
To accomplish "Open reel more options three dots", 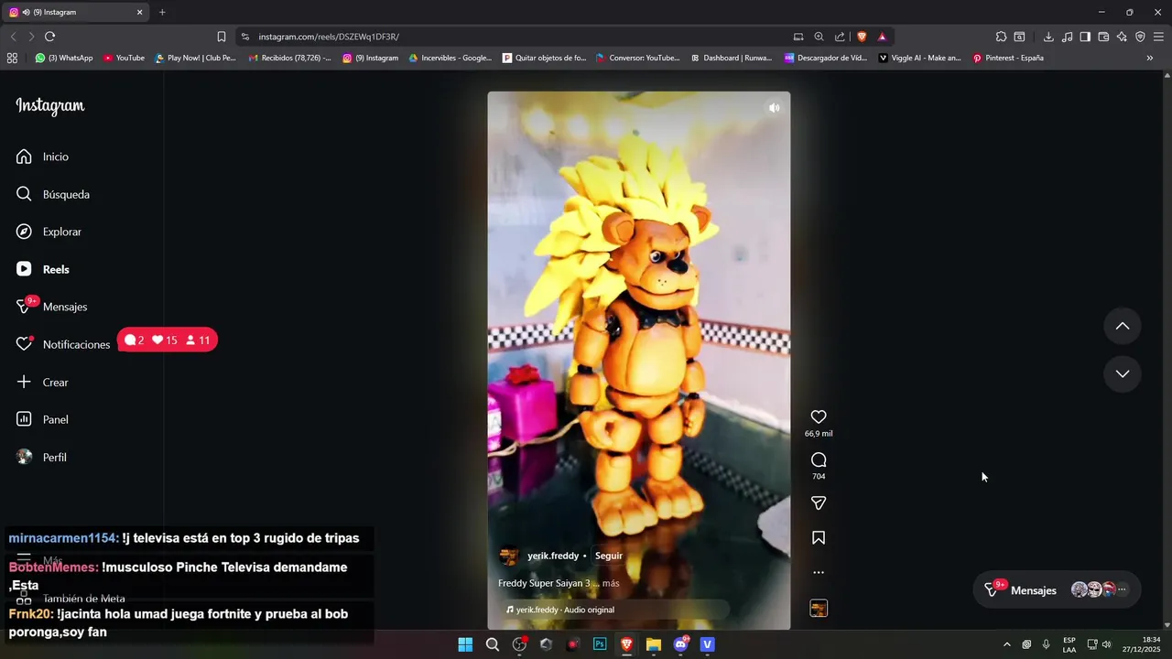I will coord(819,573).
